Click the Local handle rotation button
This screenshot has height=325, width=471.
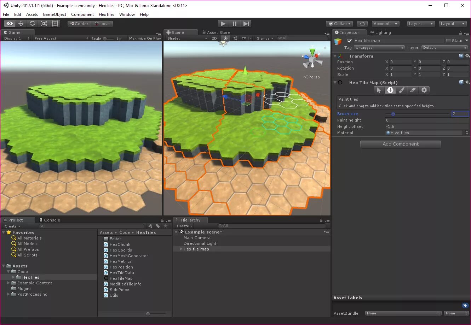pyautogui.click(x=102, y=24)
